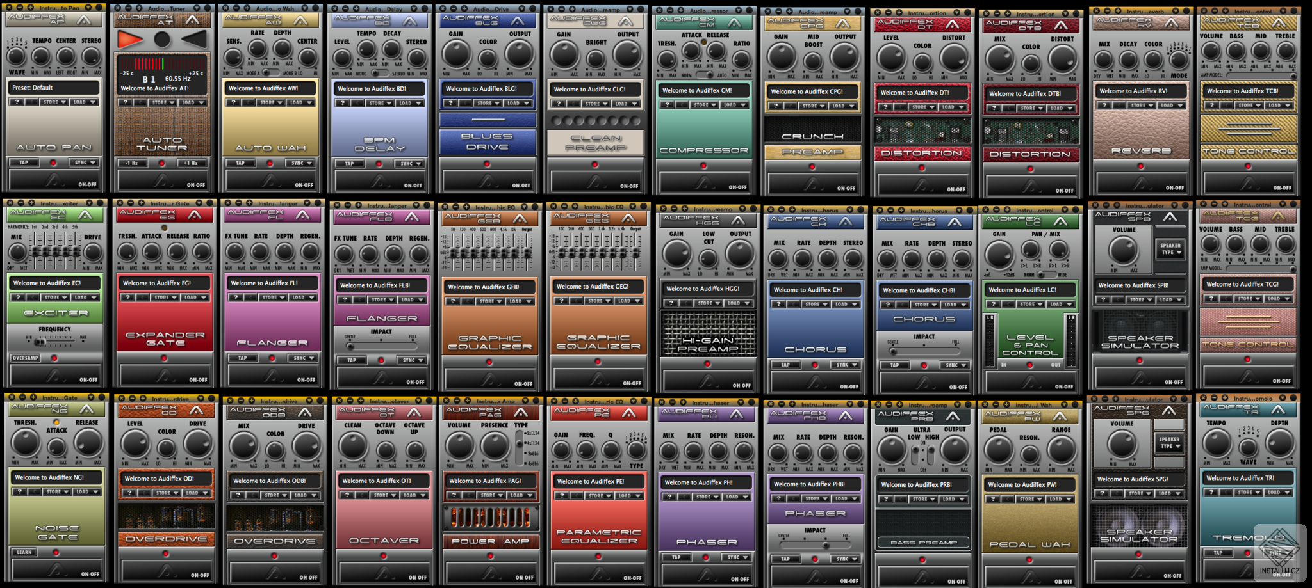Click the -1 Hz button in Auto Tuner
Screen dimensions: 1312x588
132,163
